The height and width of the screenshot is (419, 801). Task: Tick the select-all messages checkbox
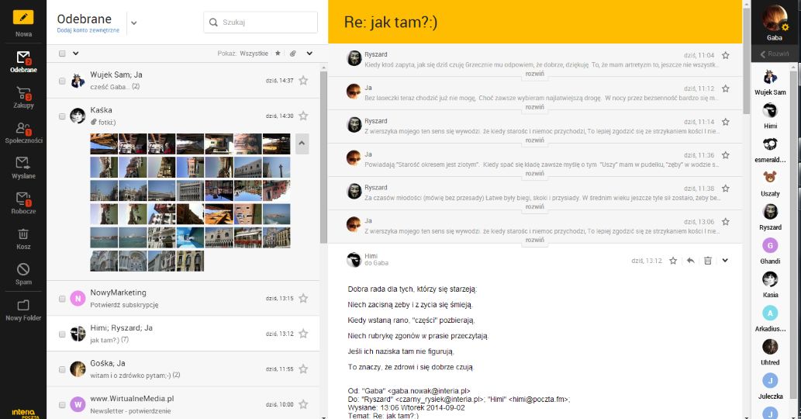tap(62, 53)
